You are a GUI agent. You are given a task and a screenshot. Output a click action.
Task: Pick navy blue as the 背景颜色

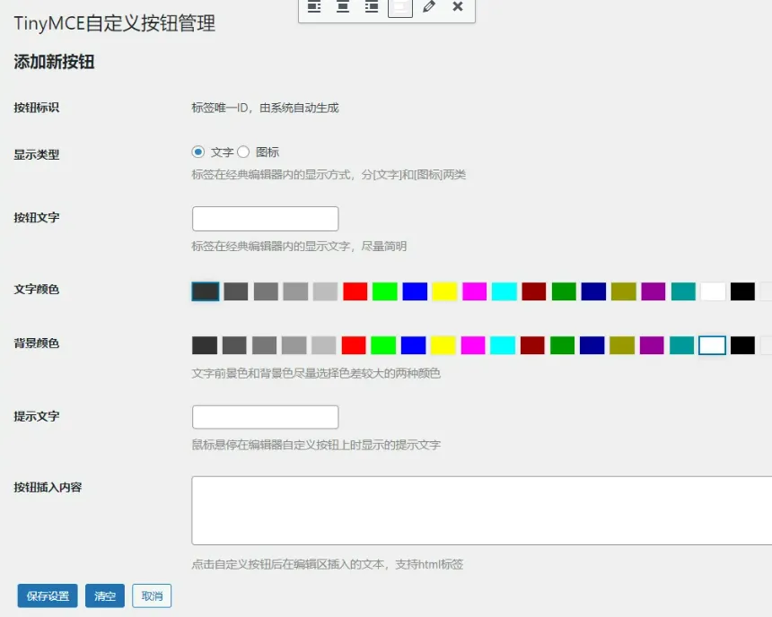click(x=592, y=345)
